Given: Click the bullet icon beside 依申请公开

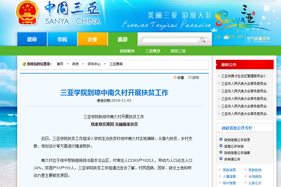Looking at the screenshot, I should point(220,159).
